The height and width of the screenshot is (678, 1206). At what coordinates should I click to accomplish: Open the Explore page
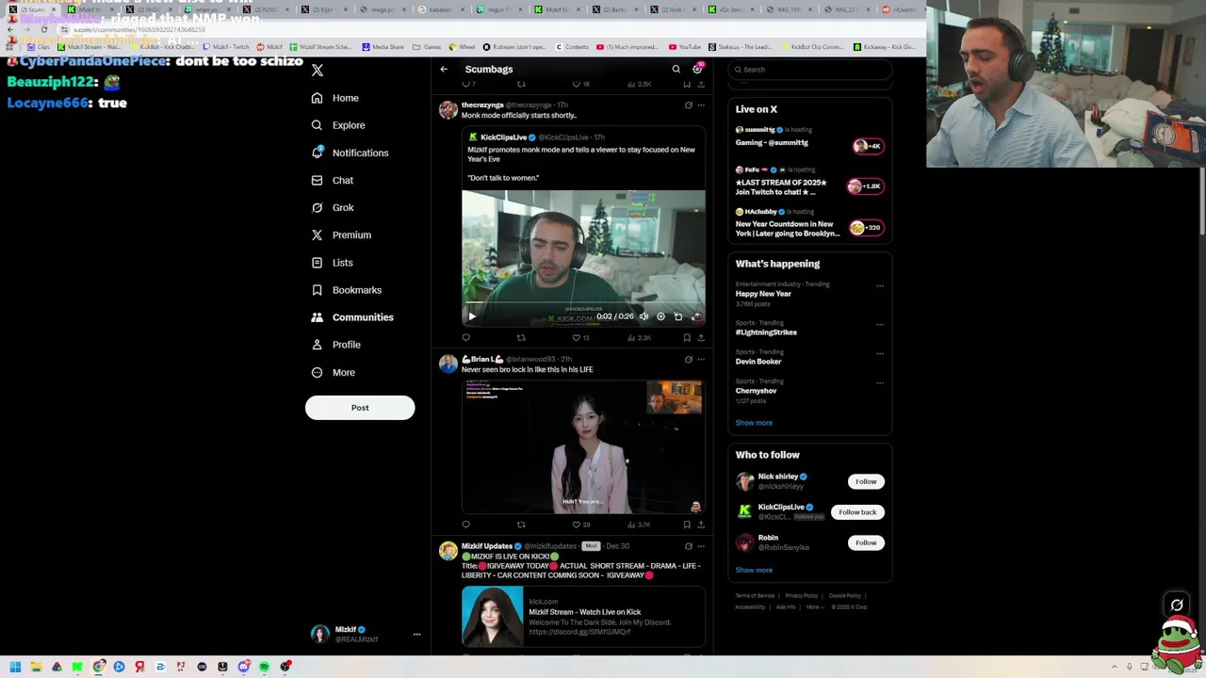(337, 125)
